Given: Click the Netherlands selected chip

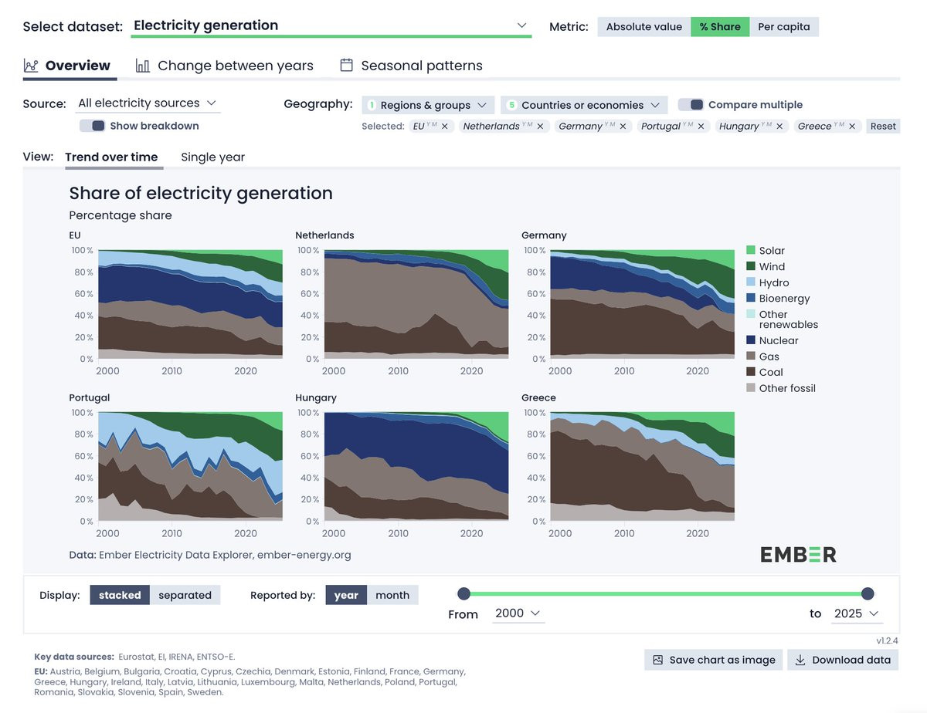Looking at the screenshot, I should click(x=503, y=127).
